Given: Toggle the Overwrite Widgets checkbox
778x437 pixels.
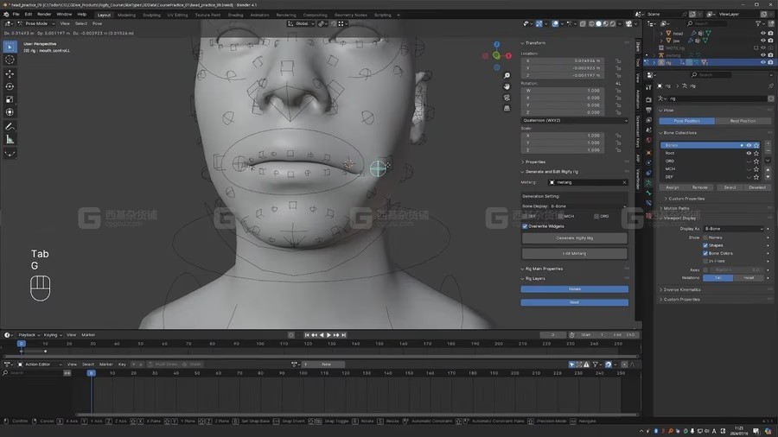Looking at the screenshot, I should [525, 226].
